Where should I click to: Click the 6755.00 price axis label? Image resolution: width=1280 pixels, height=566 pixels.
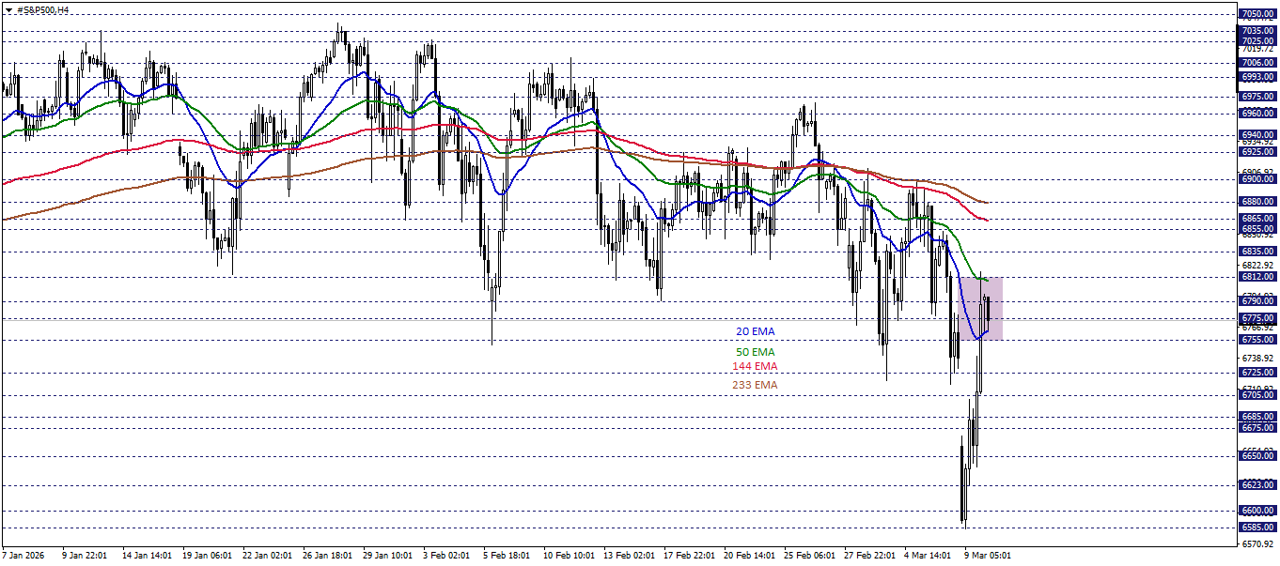[1256, 339]
